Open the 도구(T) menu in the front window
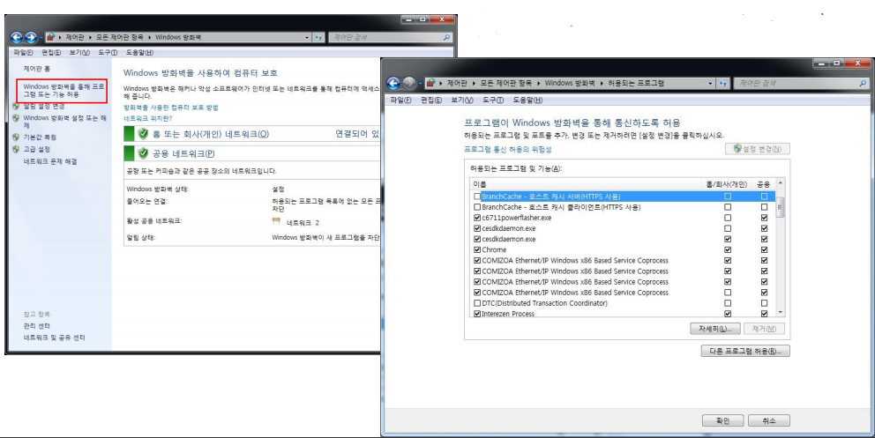Viewport: 875px width, 438px height. click(x=491, y=100)
